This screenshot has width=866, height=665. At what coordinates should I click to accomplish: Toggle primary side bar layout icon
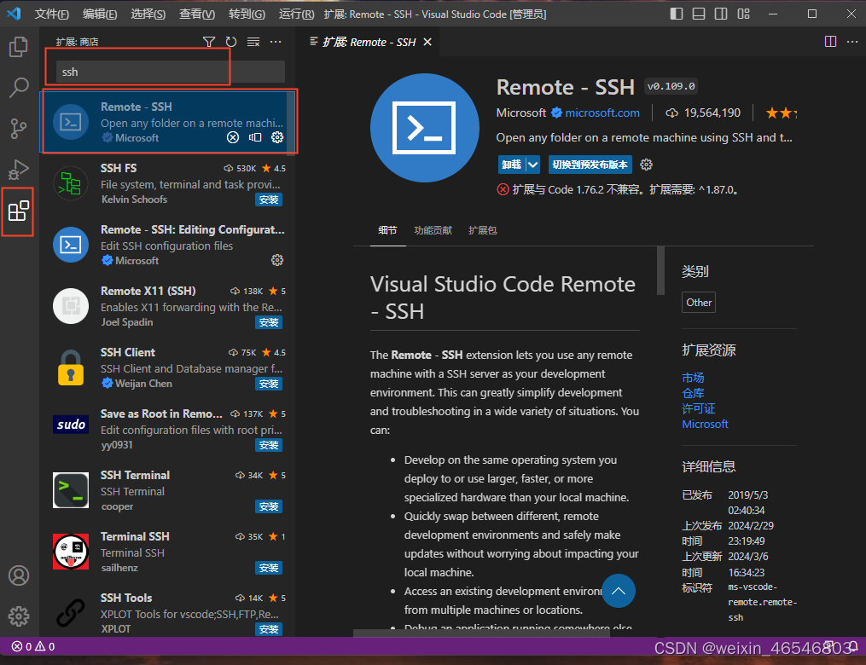point(677,14)
